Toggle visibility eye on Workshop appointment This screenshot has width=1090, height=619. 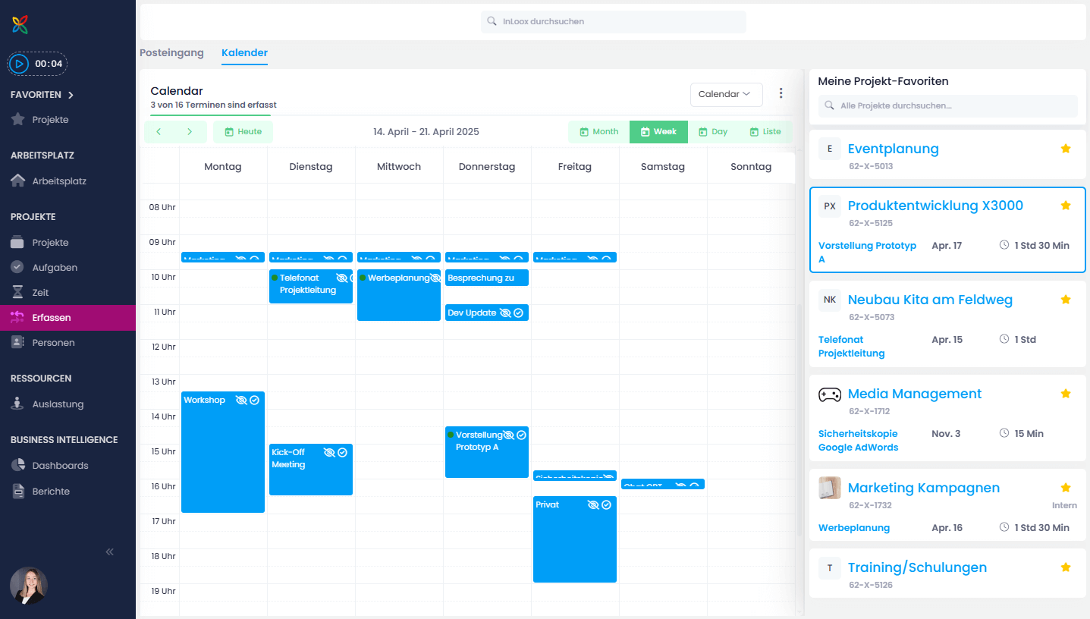tap(241, 401)
